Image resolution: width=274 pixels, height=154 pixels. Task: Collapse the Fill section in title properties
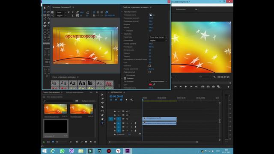tap(122, 78)
